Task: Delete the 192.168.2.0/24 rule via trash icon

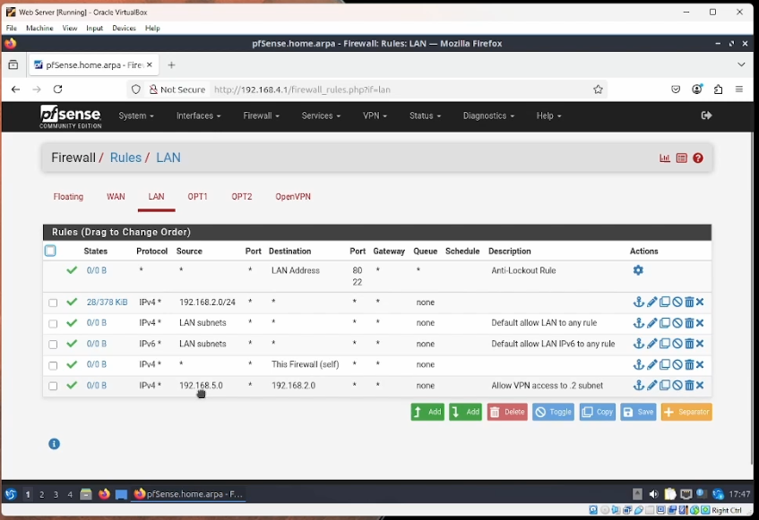Action: coord(689,303)
